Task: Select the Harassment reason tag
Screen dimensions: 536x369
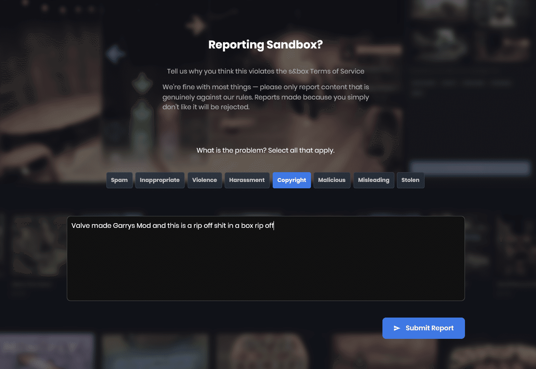Action: (247, 180)
